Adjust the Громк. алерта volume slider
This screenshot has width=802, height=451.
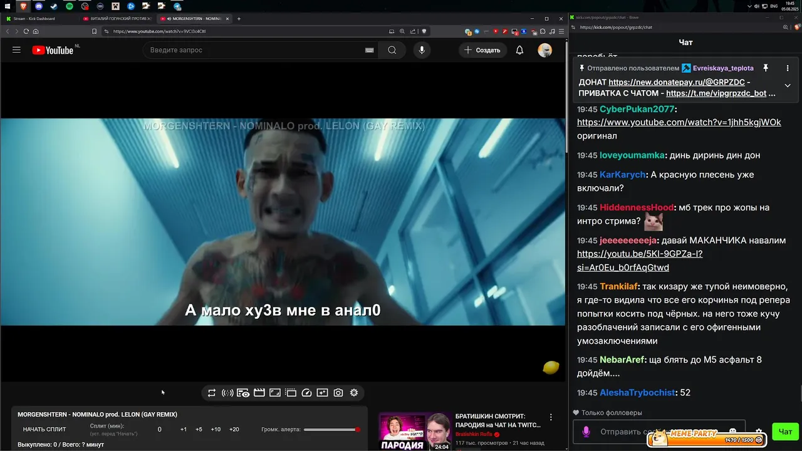click(x=331, y=429)
